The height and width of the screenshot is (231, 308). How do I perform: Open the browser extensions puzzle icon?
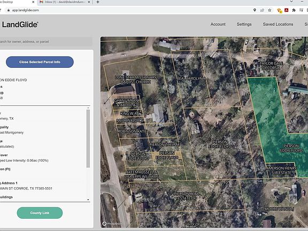(294, 10)
